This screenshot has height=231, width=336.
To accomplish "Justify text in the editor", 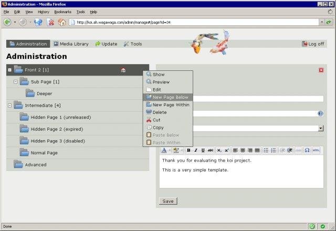I will pyautogui.click(x=257, y=150).
